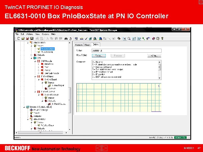The height and width of the screenshot is (152, 203).
Task: Expand the Outputs node above API
Action: pyautogui.click(x=32, y=55)
